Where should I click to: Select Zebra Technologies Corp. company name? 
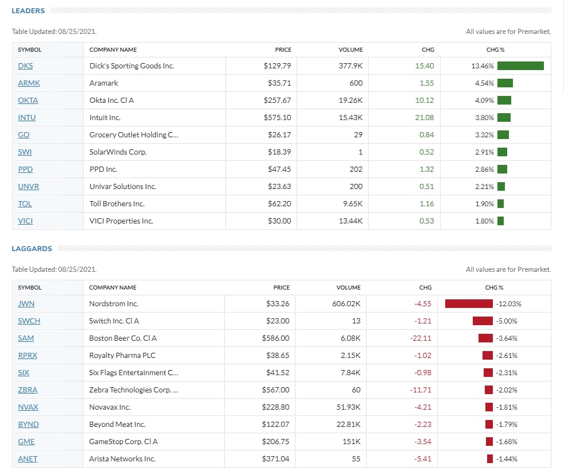[x=134, y=390]
